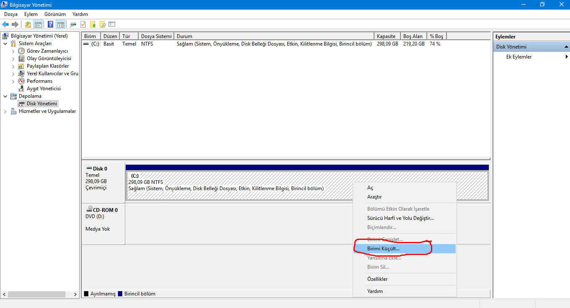The width and height of the screenshot is (570, 308).
Task: Click the page with red checkmark icon
Action: [83, 24]
